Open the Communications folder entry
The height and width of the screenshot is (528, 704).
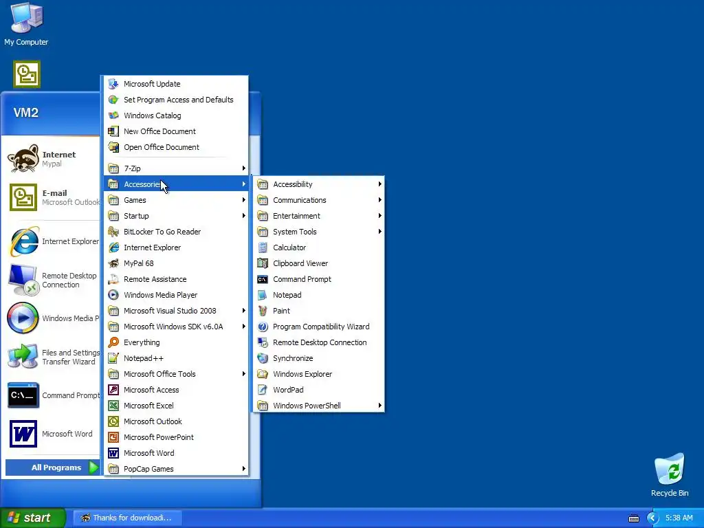319,200
